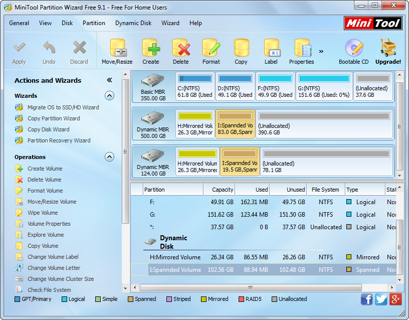Click the Copy partition toolbar icon

241,48
